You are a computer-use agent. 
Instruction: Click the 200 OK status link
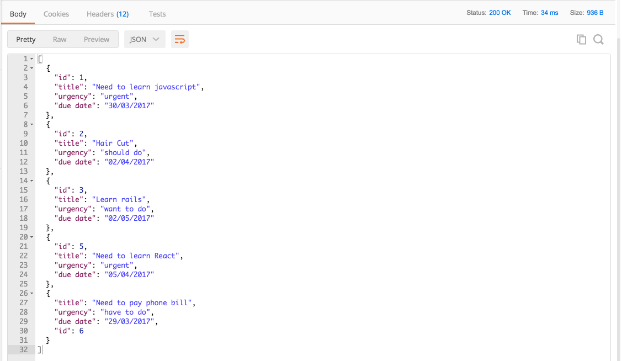tap(499, 12)
